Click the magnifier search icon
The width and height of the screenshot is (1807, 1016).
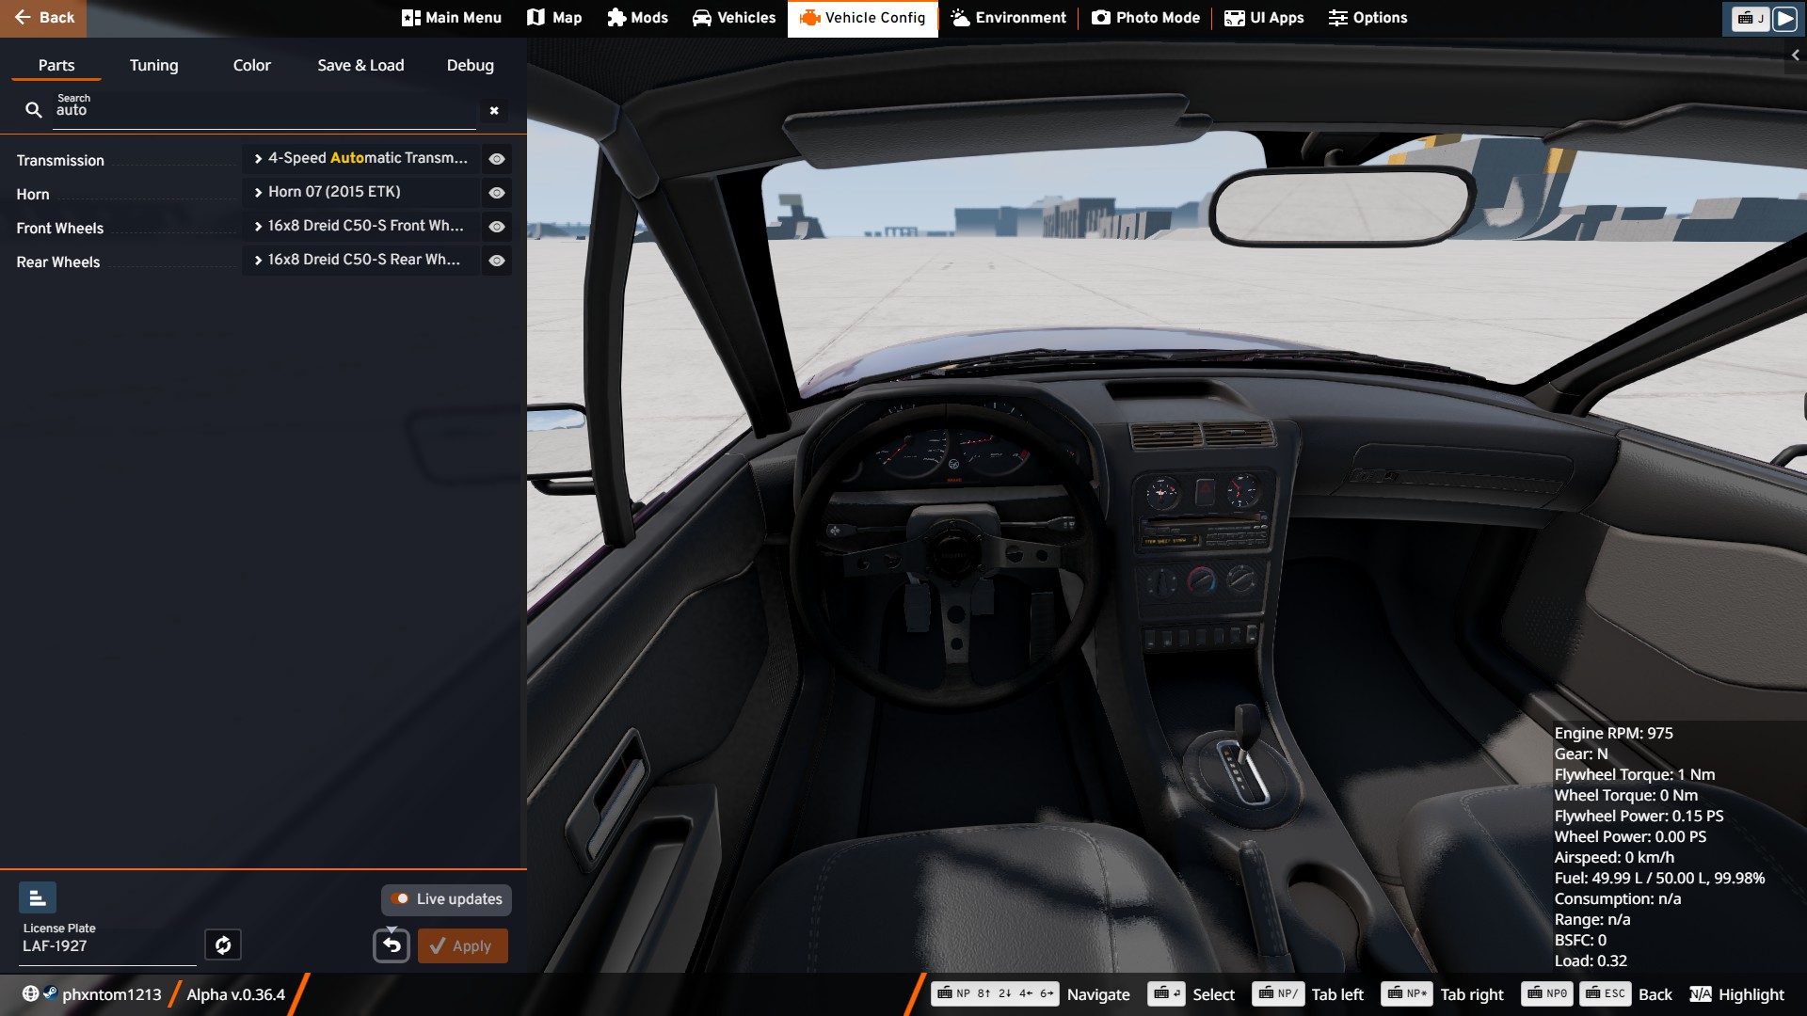point(34,110)
